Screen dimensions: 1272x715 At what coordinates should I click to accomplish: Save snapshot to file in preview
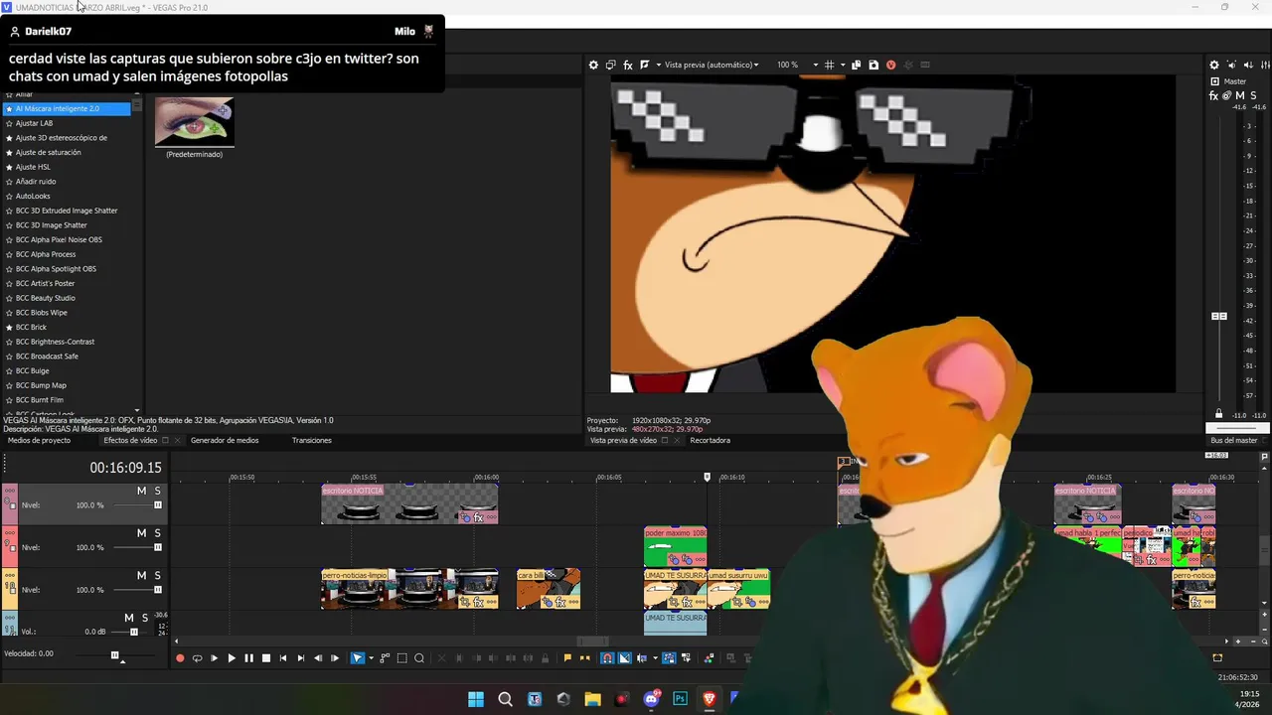tap(873, 65)
